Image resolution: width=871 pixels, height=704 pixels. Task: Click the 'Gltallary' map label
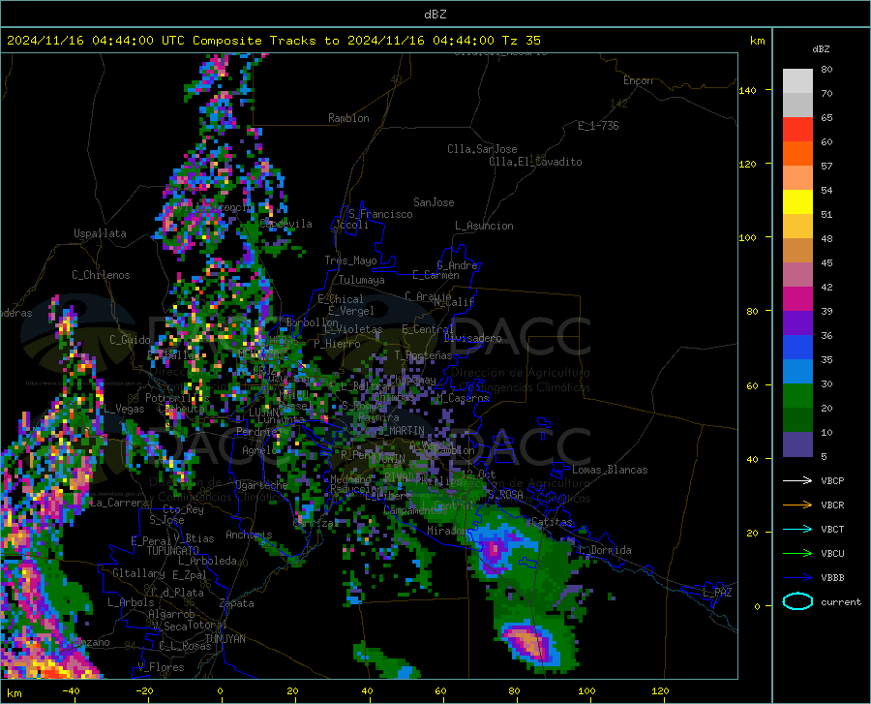tap(138, 573)
